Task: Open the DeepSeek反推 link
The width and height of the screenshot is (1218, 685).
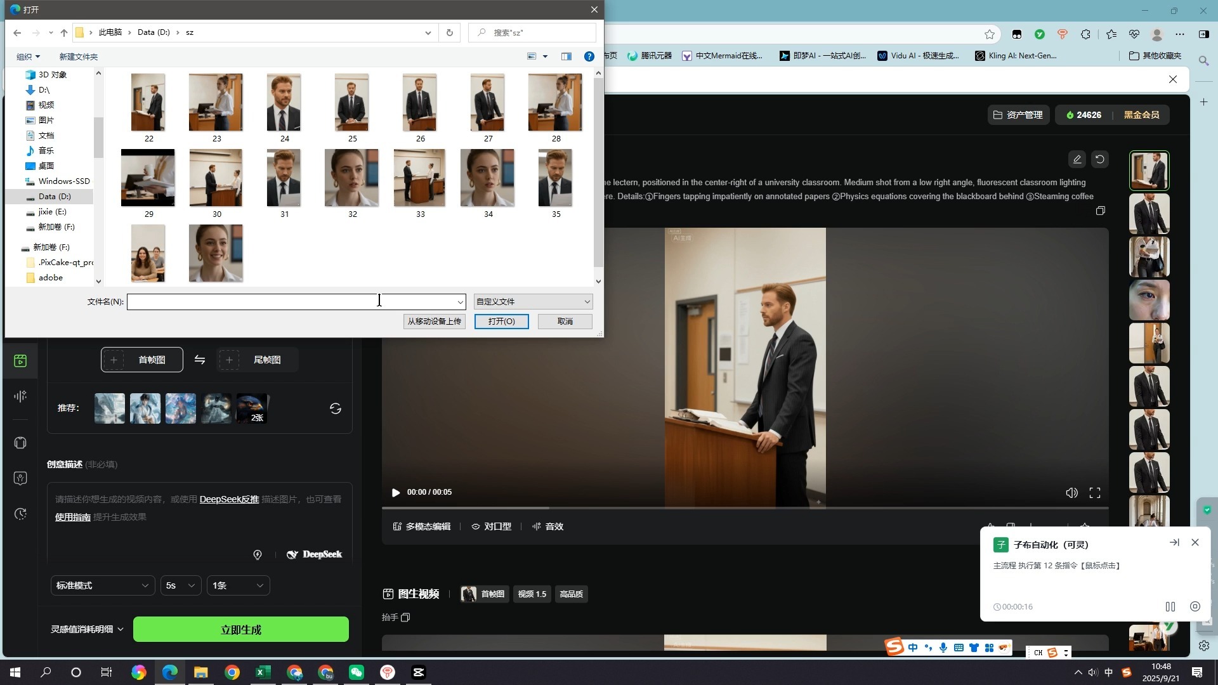Action: tap(229, 499)
